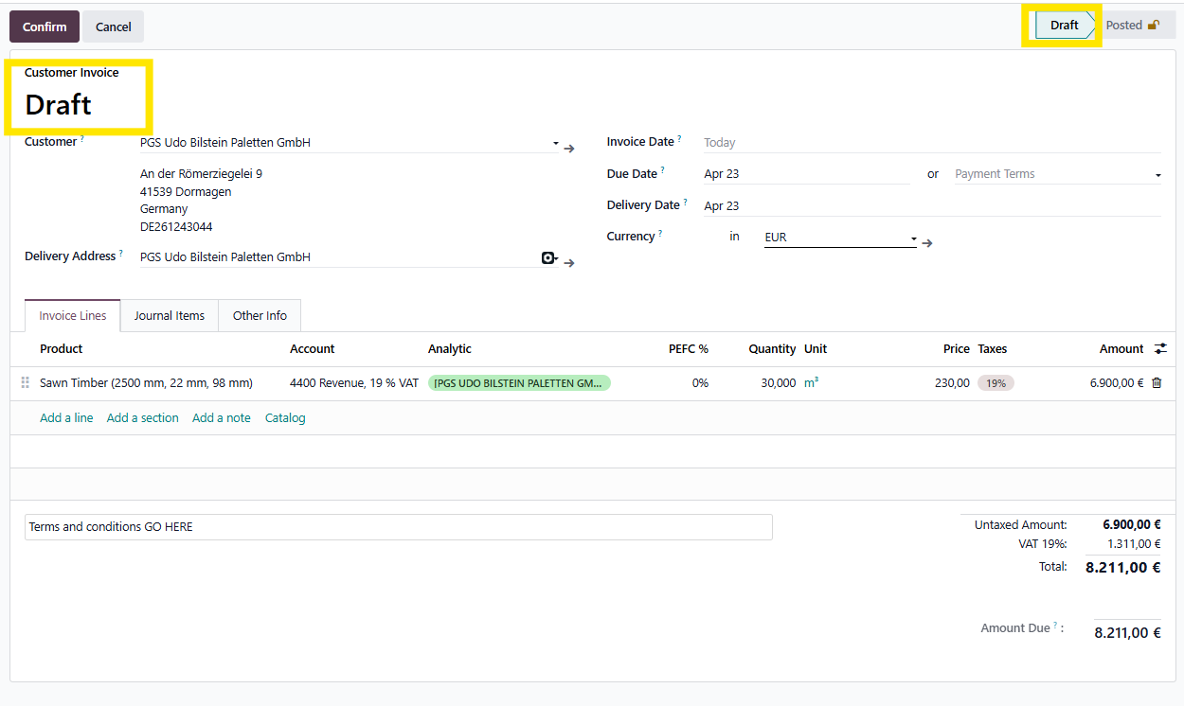
Task: Open the Payment Terms dropdown
Action: pos(1157,175)
